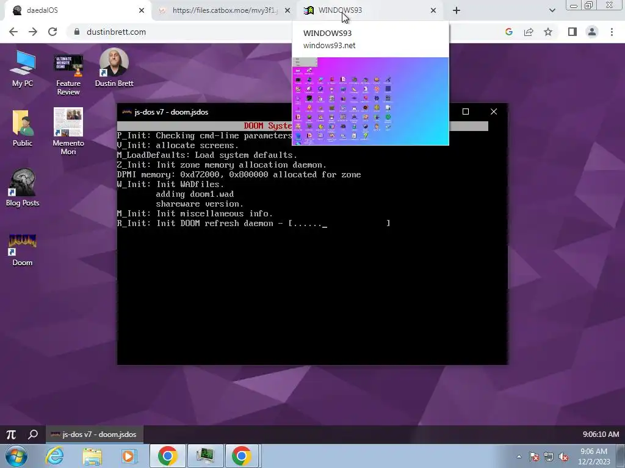
Task: Reload the dustinbrett.com page
Action: click(x=52, y=32)
